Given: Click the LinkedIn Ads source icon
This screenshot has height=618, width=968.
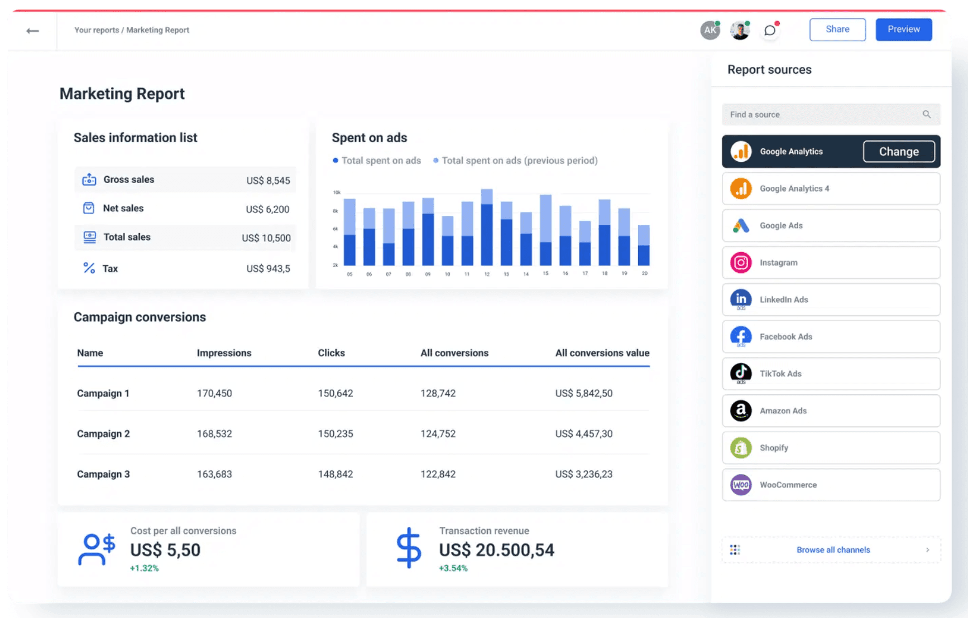Looking at the screenshot, I should point(740,300).
